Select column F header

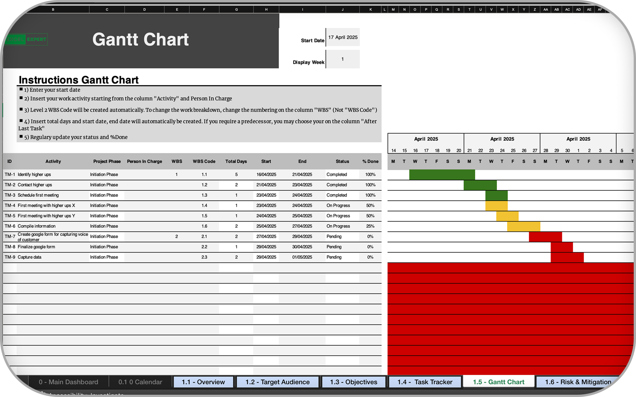[x=204, y=9]
